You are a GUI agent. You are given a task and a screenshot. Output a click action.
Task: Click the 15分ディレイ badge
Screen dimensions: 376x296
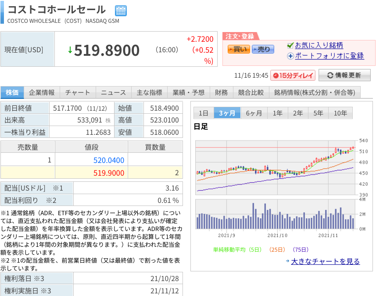(293, 76)
